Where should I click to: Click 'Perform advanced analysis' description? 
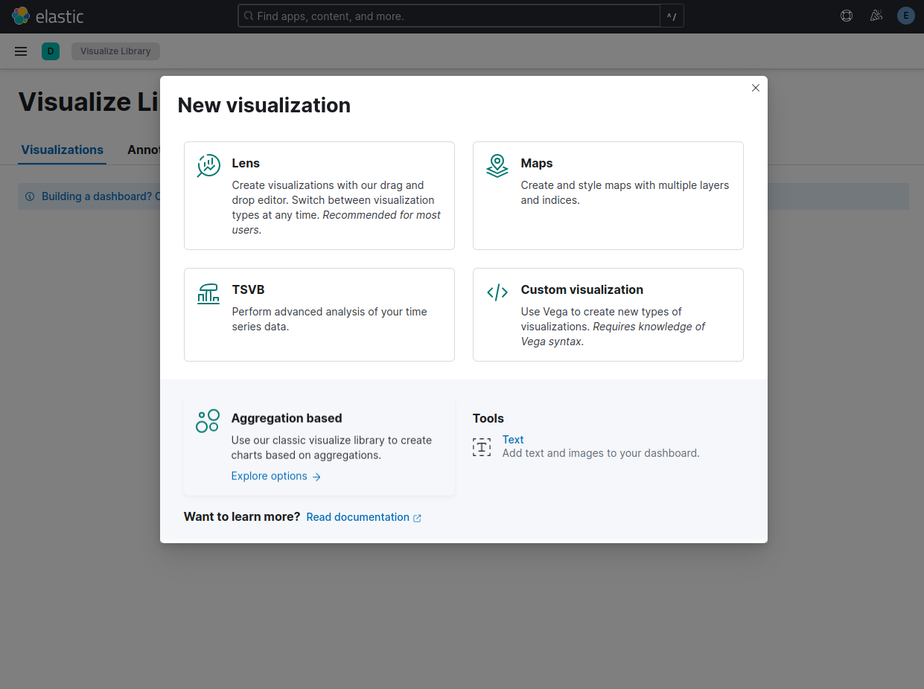[330, 319]
